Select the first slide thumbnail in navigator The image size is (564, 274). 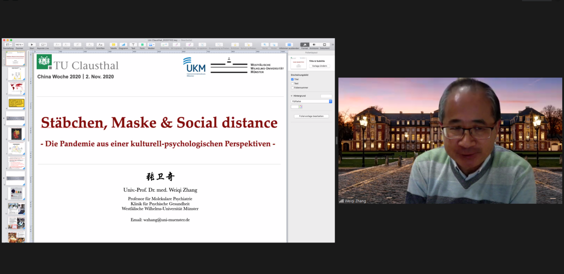[16, 58]
